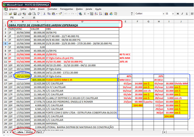Select row 6 header
The image size is (194, 137).
5,43
